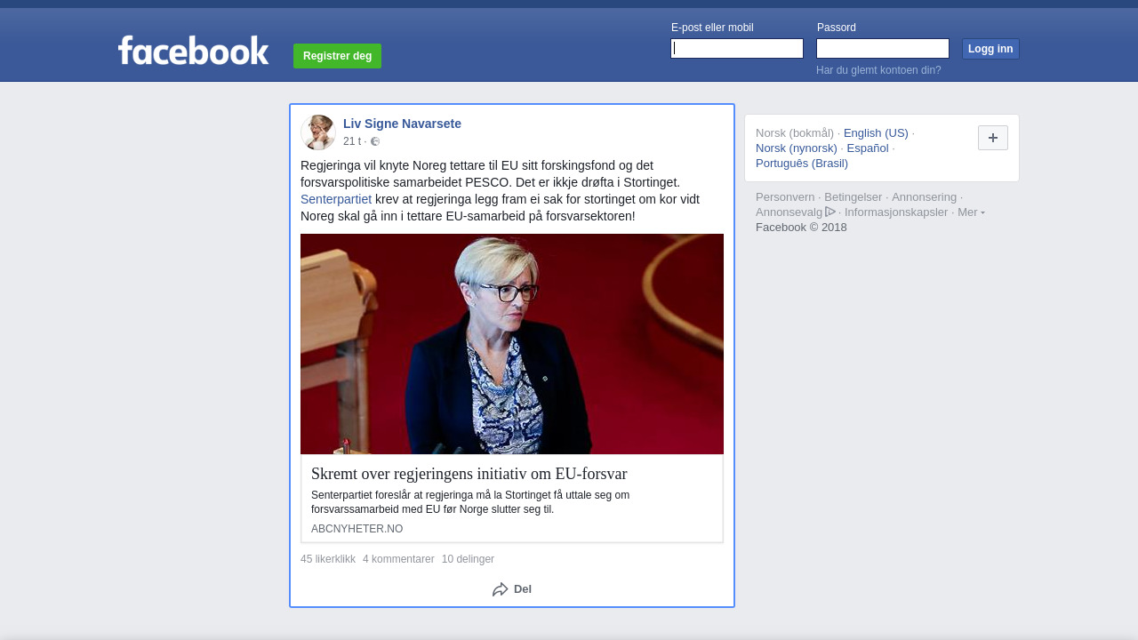Screen dimensions: 1138x640
Task: Click the Facebook logo
Action: click(x=193, y=51)
